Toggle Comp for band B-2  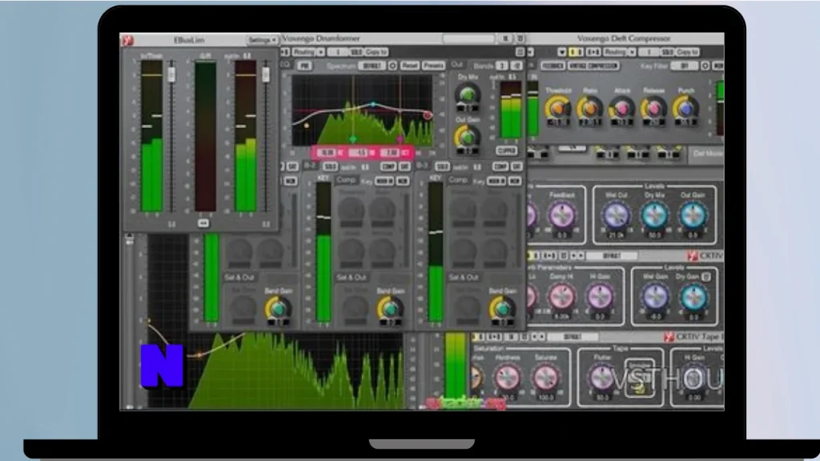(x=388, y=166)
